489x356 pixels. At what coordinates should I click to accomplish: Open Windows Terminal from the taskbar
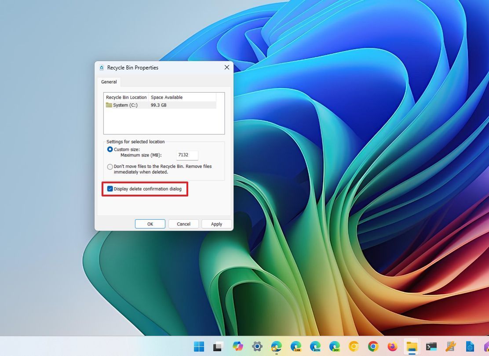(431, 347)
